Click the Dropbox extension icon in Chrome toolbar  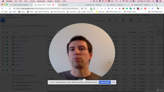point(109,8)
